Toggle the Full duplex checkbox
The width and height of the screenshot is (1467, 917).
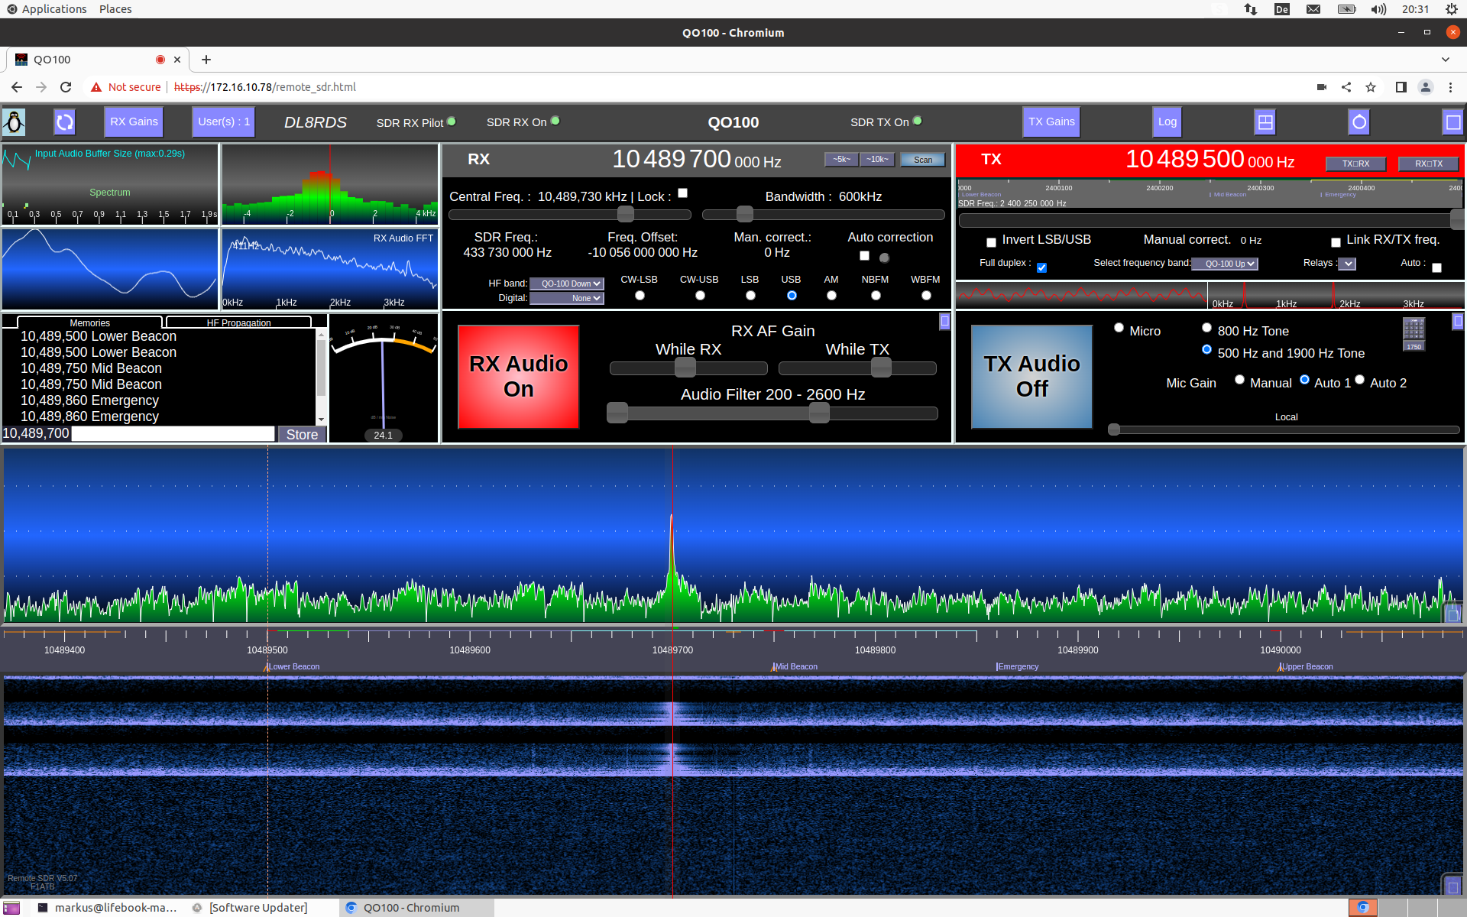pos(1041,267)
